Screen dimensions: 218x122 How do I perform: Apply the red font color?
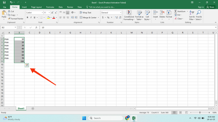pos(54,17)
